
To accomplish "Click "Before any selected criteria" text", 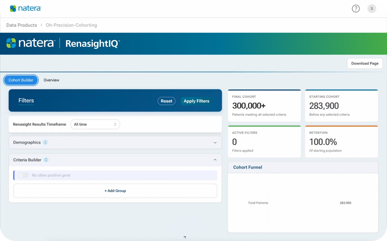I will (x=329, y=114).
